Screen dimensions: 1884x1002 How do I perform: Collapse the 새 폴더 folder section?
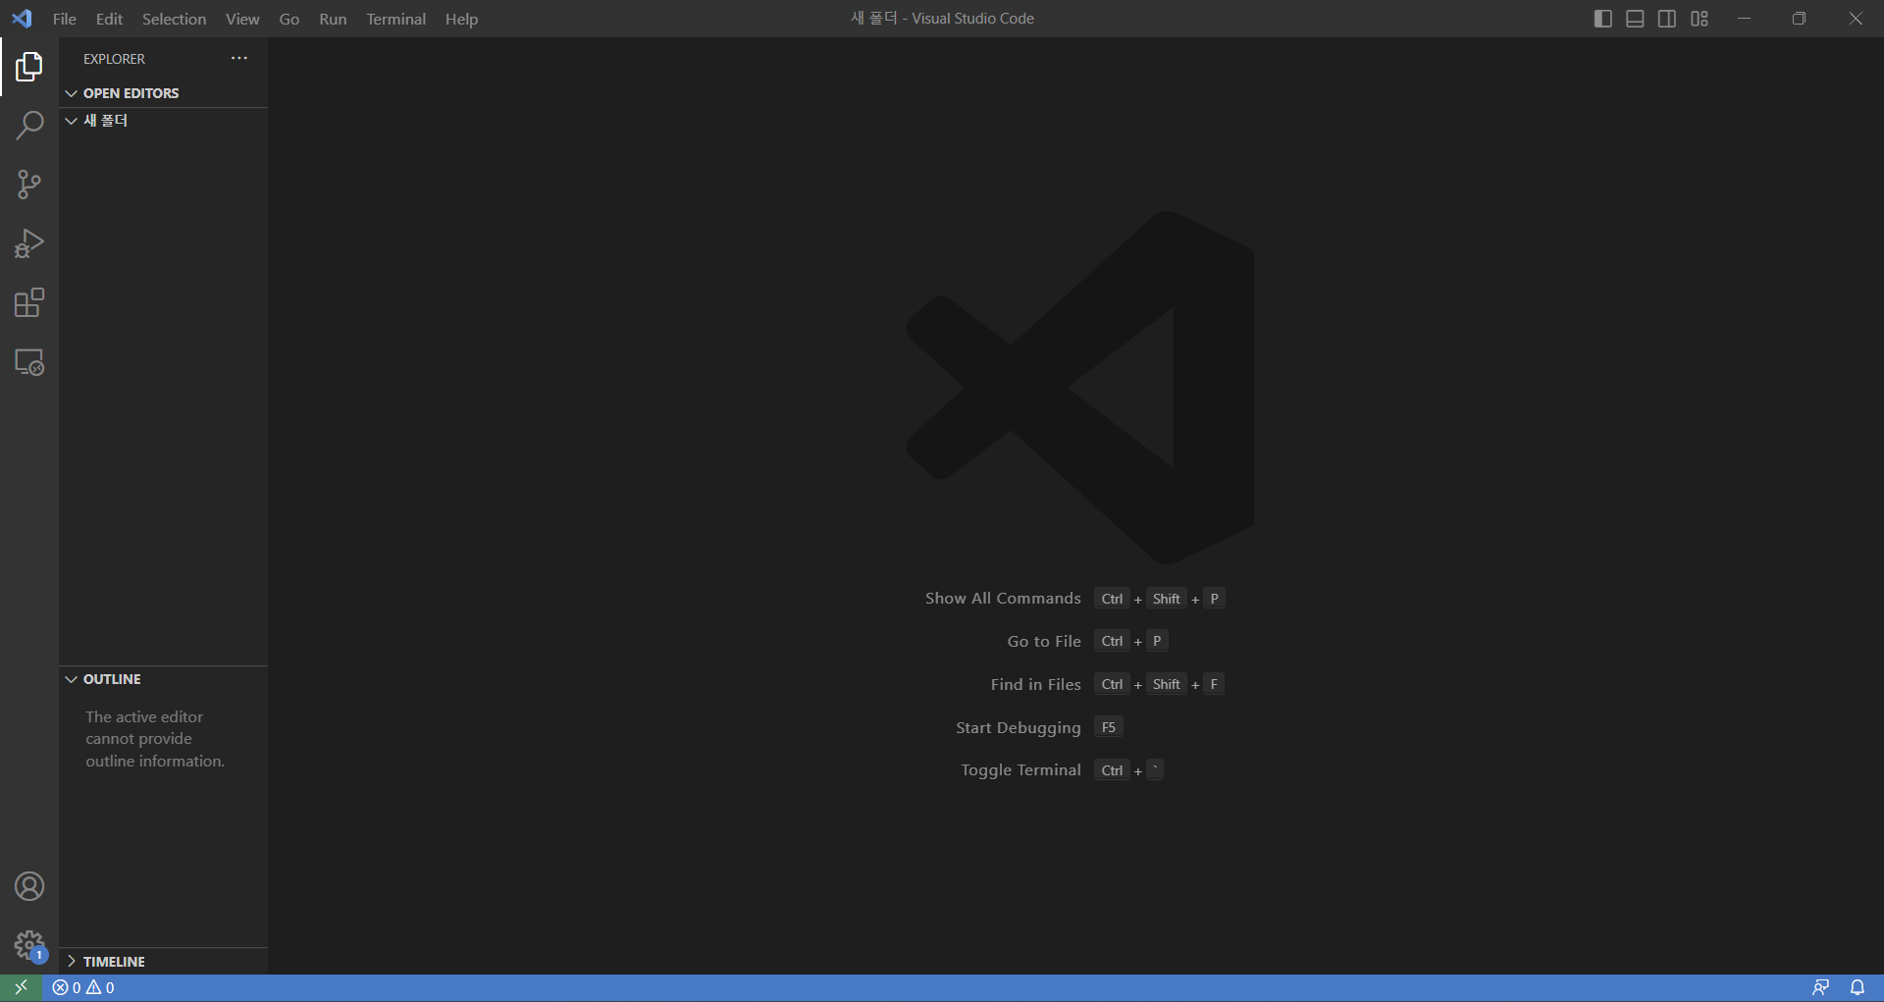(x=163, y=121)
